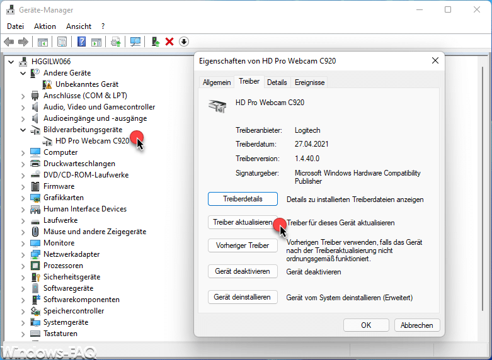
Task: Confirm the dialog with OK
Action: click(366, 325)
